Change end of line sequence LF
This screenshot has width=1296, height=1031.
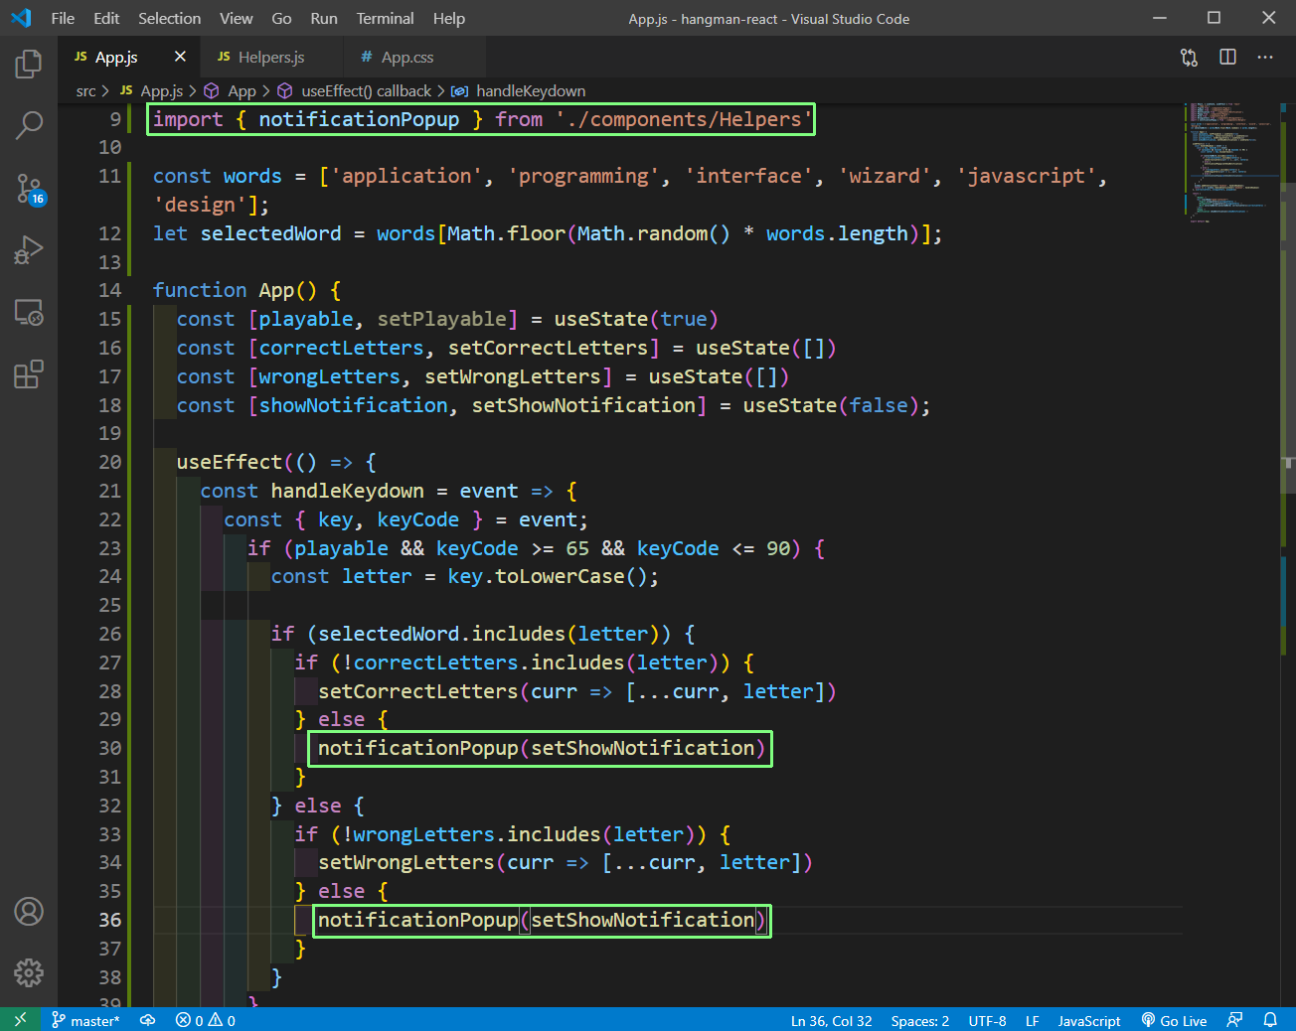(1033, 1020)
